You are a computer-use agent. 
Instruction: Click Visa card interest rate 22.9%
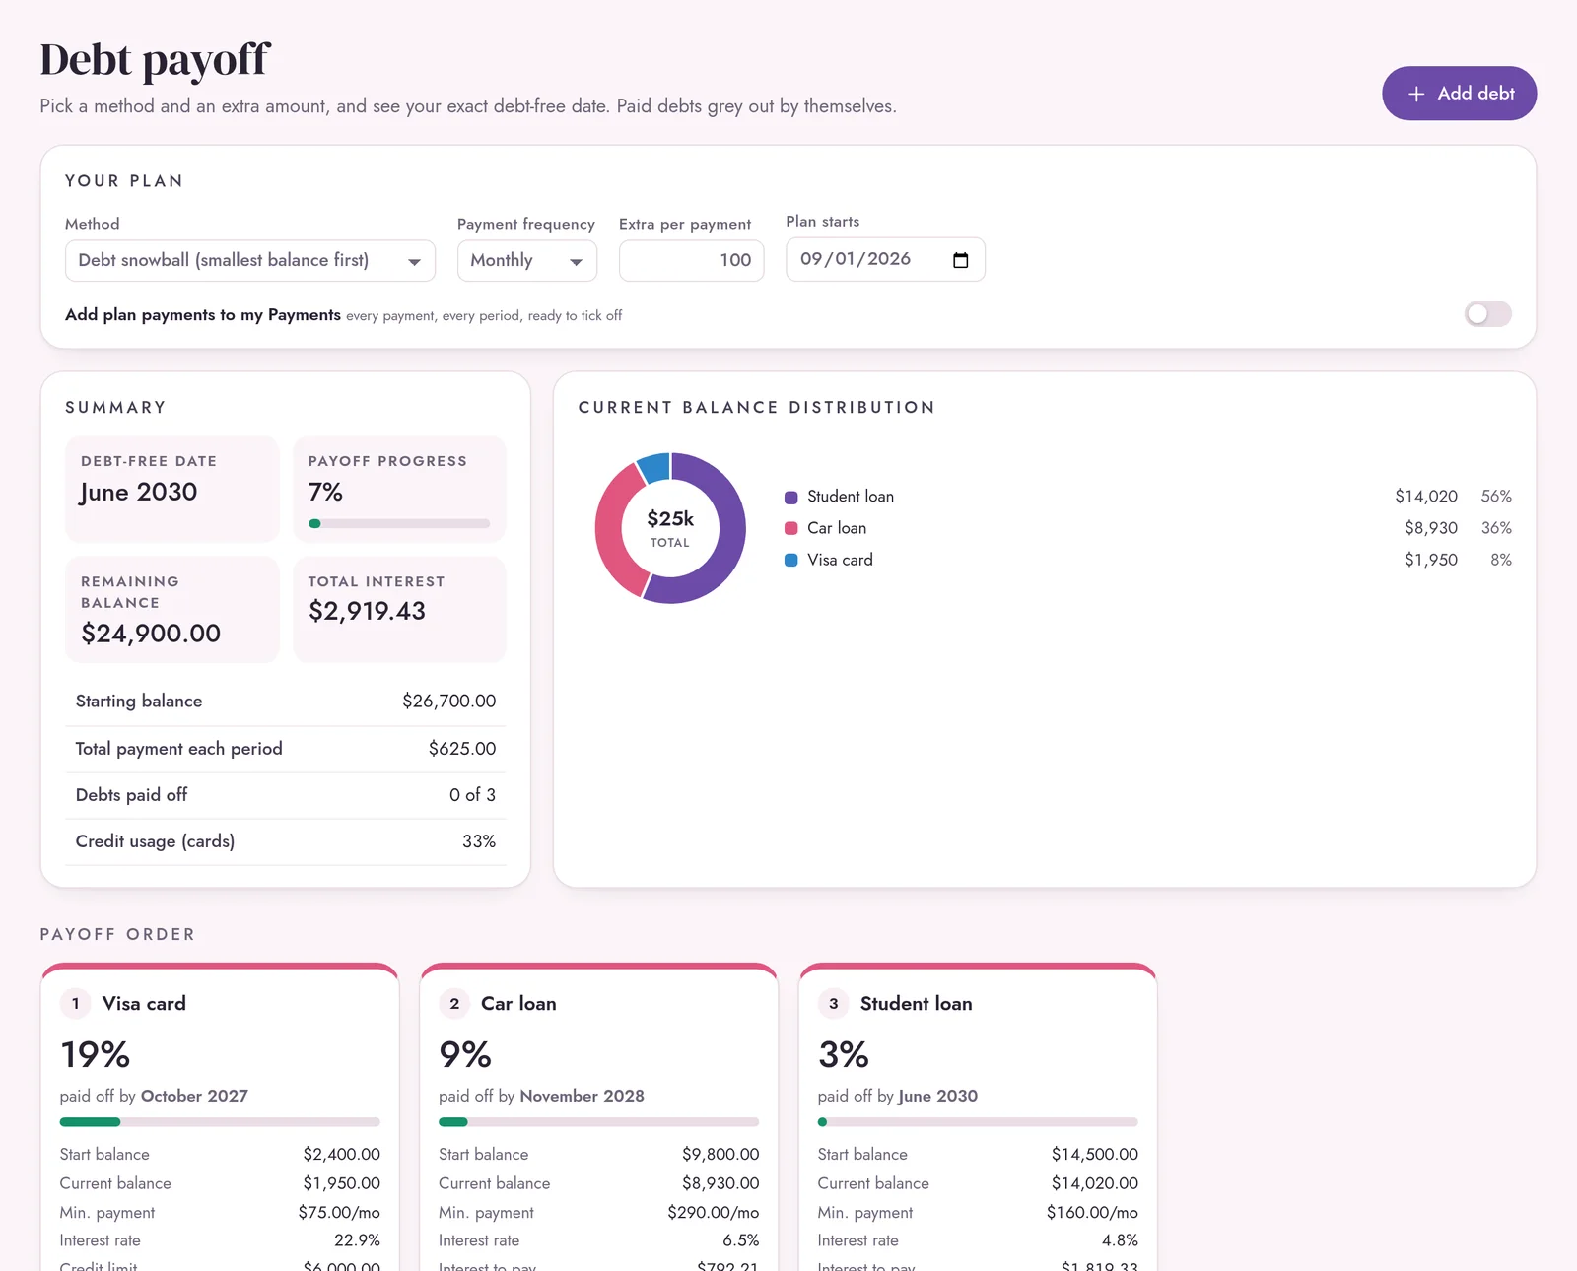357,1240
